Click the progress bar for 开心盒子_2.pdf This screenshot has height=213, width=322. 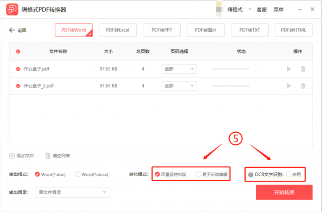[231, 86]
